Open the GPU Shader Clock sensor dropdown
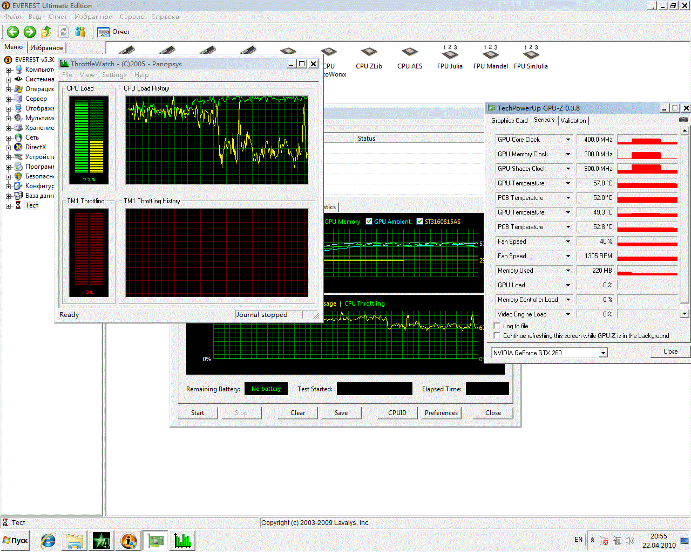The height and width of the screenshot is (552, 691). 568,169
